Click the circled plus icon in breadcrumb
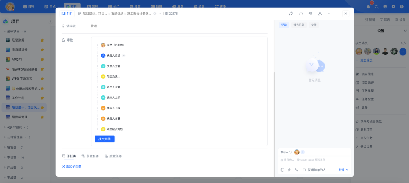Image resolution: width=409 pixels, height=183 pixels. click(x=155, y=14)
